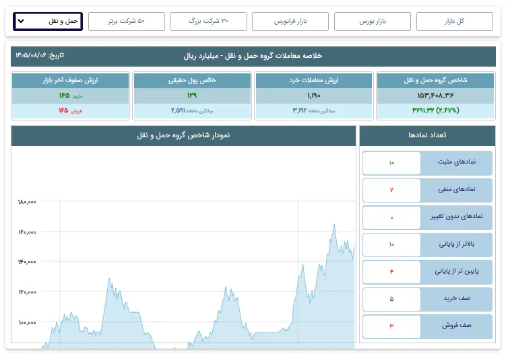
Task: Click صف فروش count ۳
Action: [x=391, y=326]
